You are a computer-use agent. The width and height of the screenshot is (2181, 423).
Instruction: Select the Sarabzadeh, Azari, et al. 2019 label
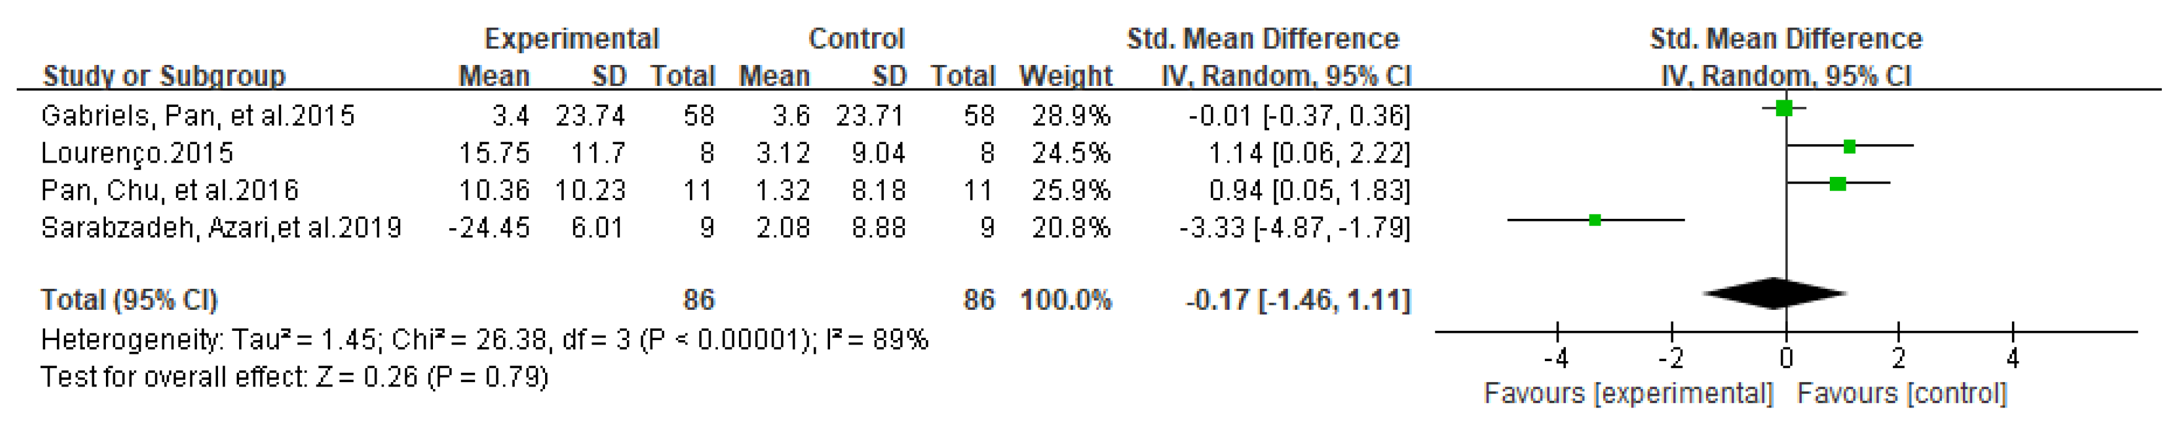coord(221,228)
